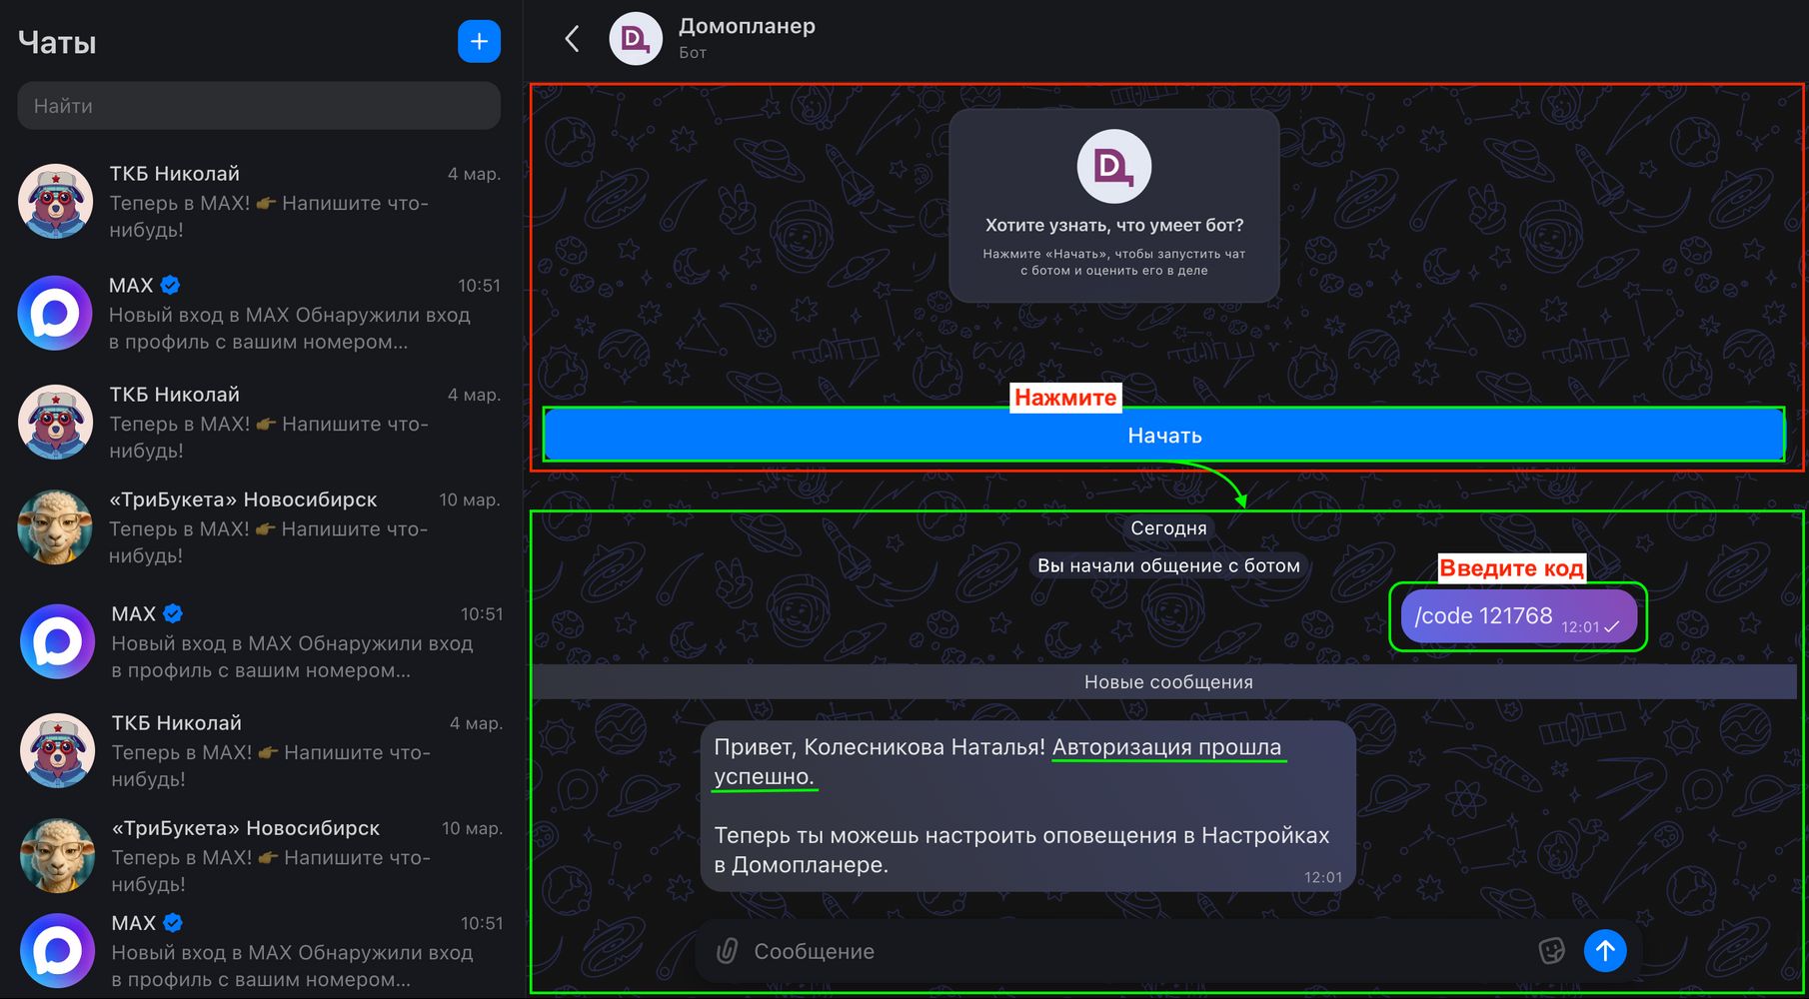Focus the Найти search field

pyautogui.click(x=259, y=106)
